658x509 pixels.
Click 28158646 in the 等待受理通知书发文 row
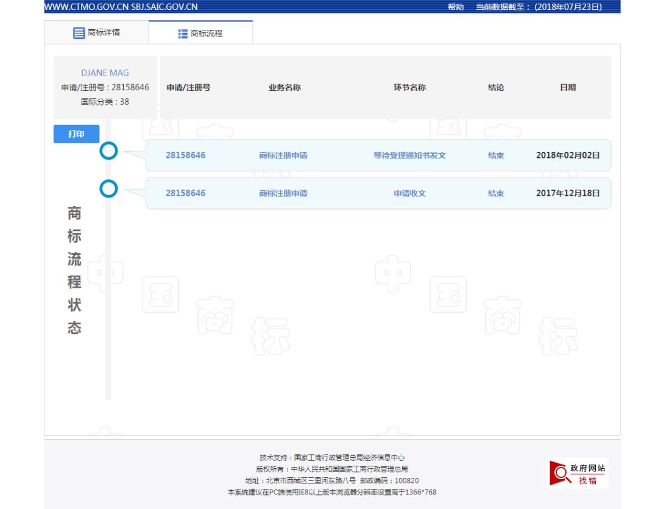click(x=185, y=155)
